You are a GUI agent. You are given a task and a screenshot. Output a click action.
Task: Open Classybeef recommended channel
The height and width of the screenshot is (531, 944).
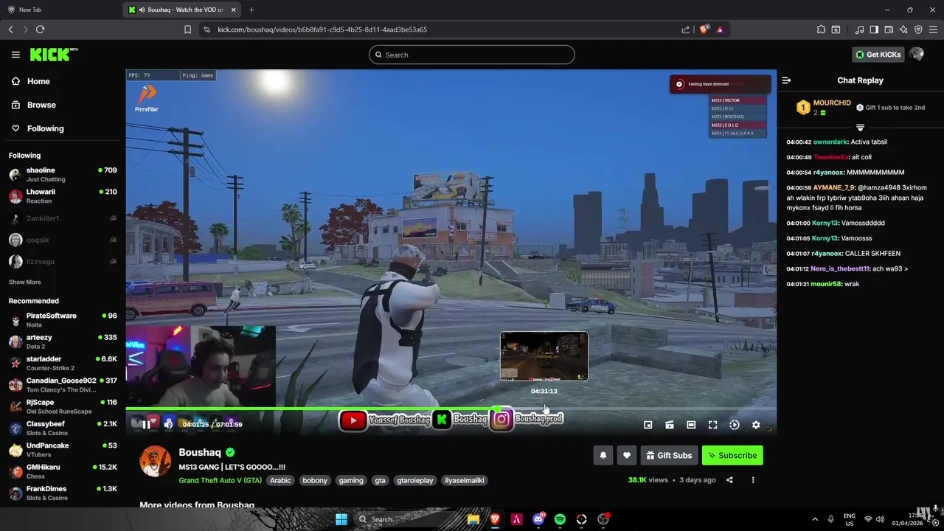click(x=63, y=428)
